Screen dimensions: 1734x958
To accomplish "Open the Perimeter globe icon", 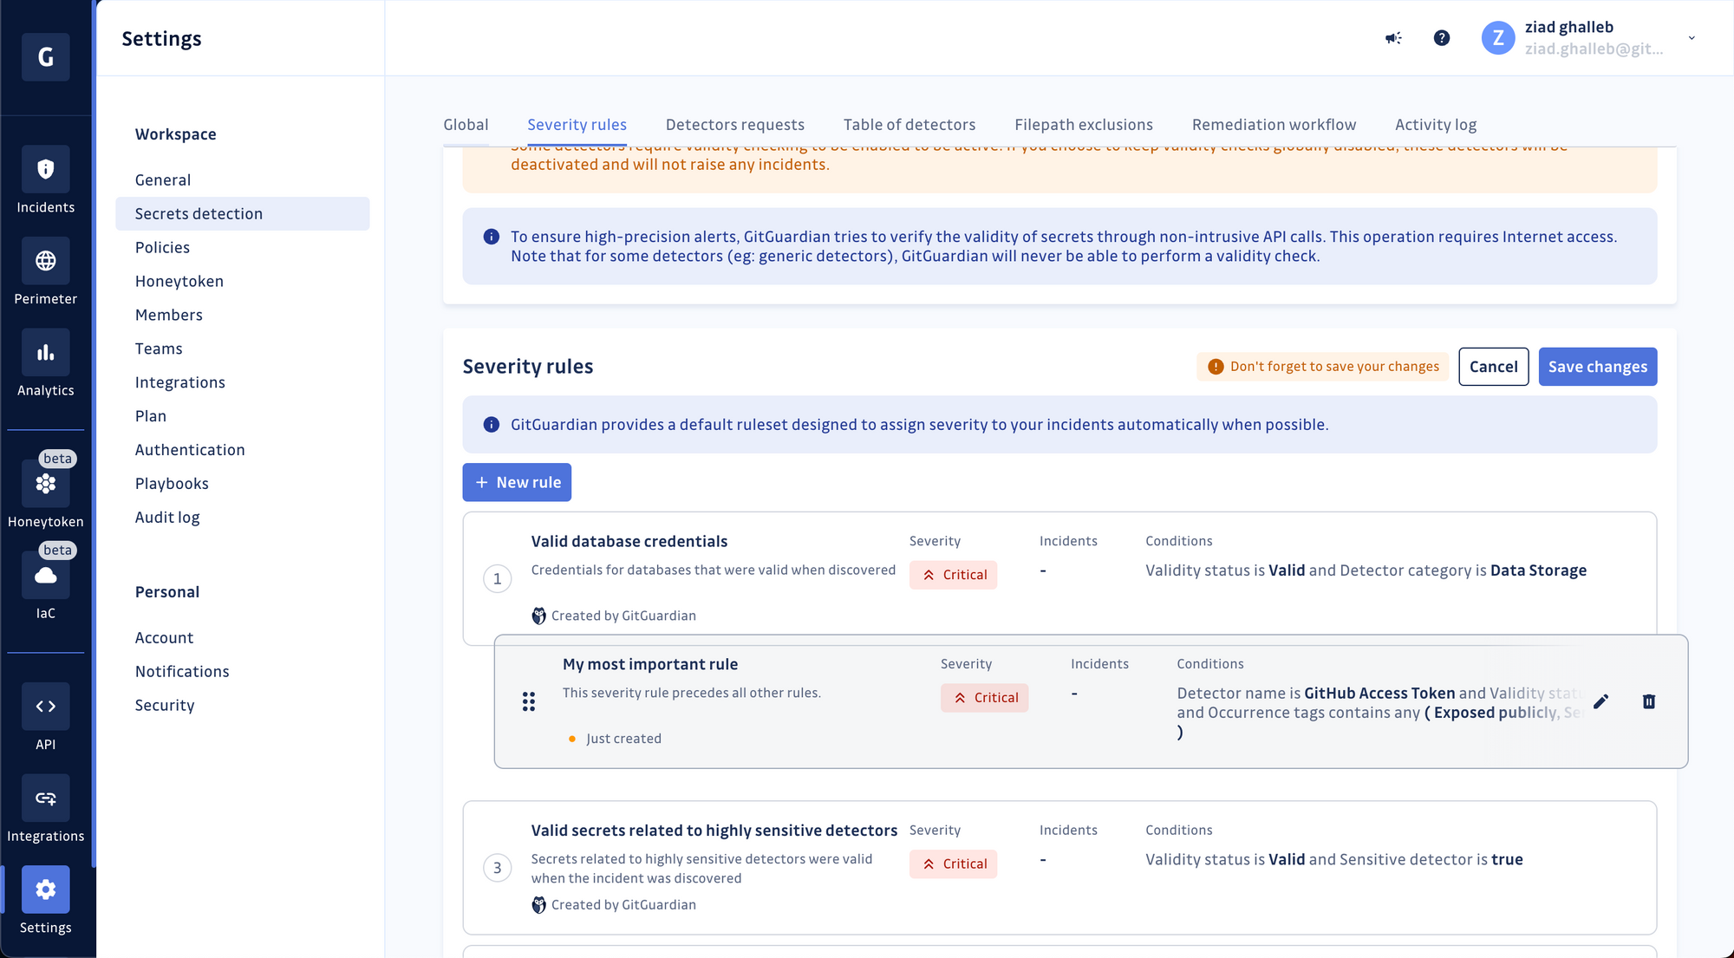I will click(x=46, y=261).
